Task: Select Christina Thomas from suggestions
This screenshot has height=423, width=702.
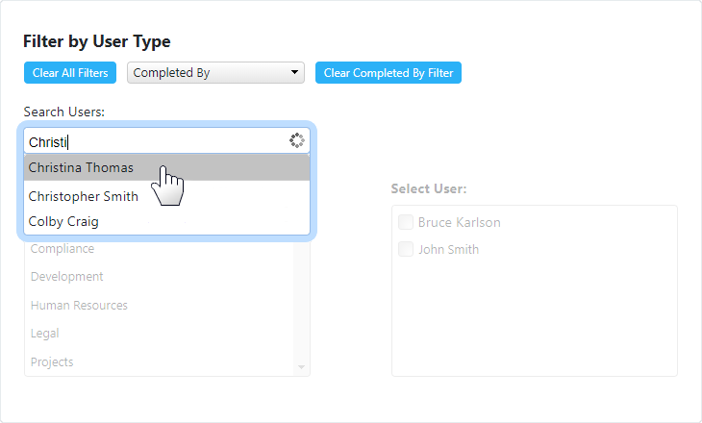Action: pos(166,167)
